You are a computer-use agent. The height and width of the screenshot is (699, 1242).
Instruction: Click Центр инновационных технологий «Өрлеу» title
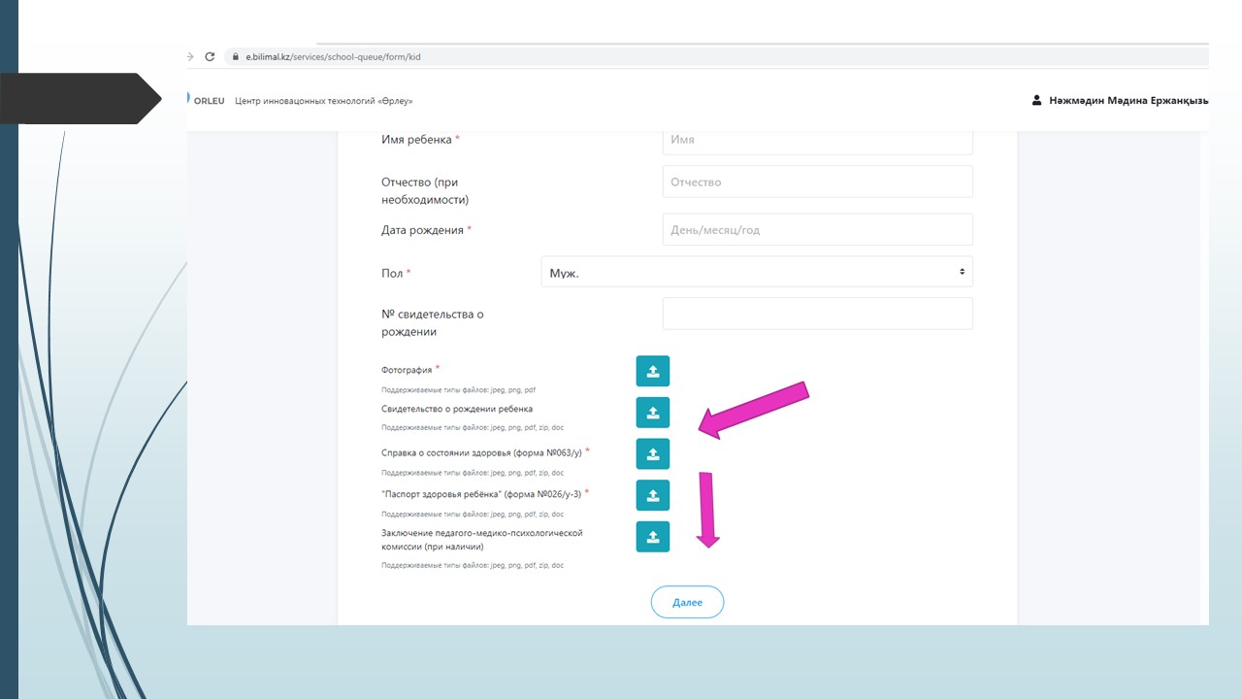click(324, 100)
